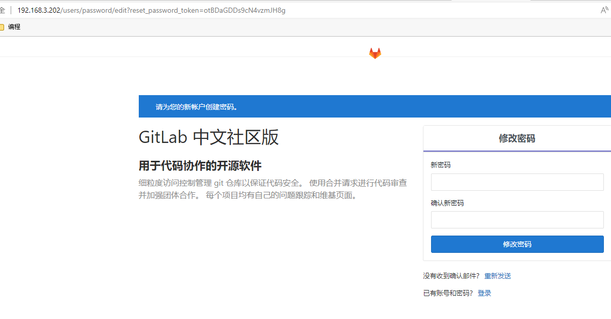Click the text 没有收到确认邮件?
The height and width of the screenshot is (319, 611).
pos(451,276)
